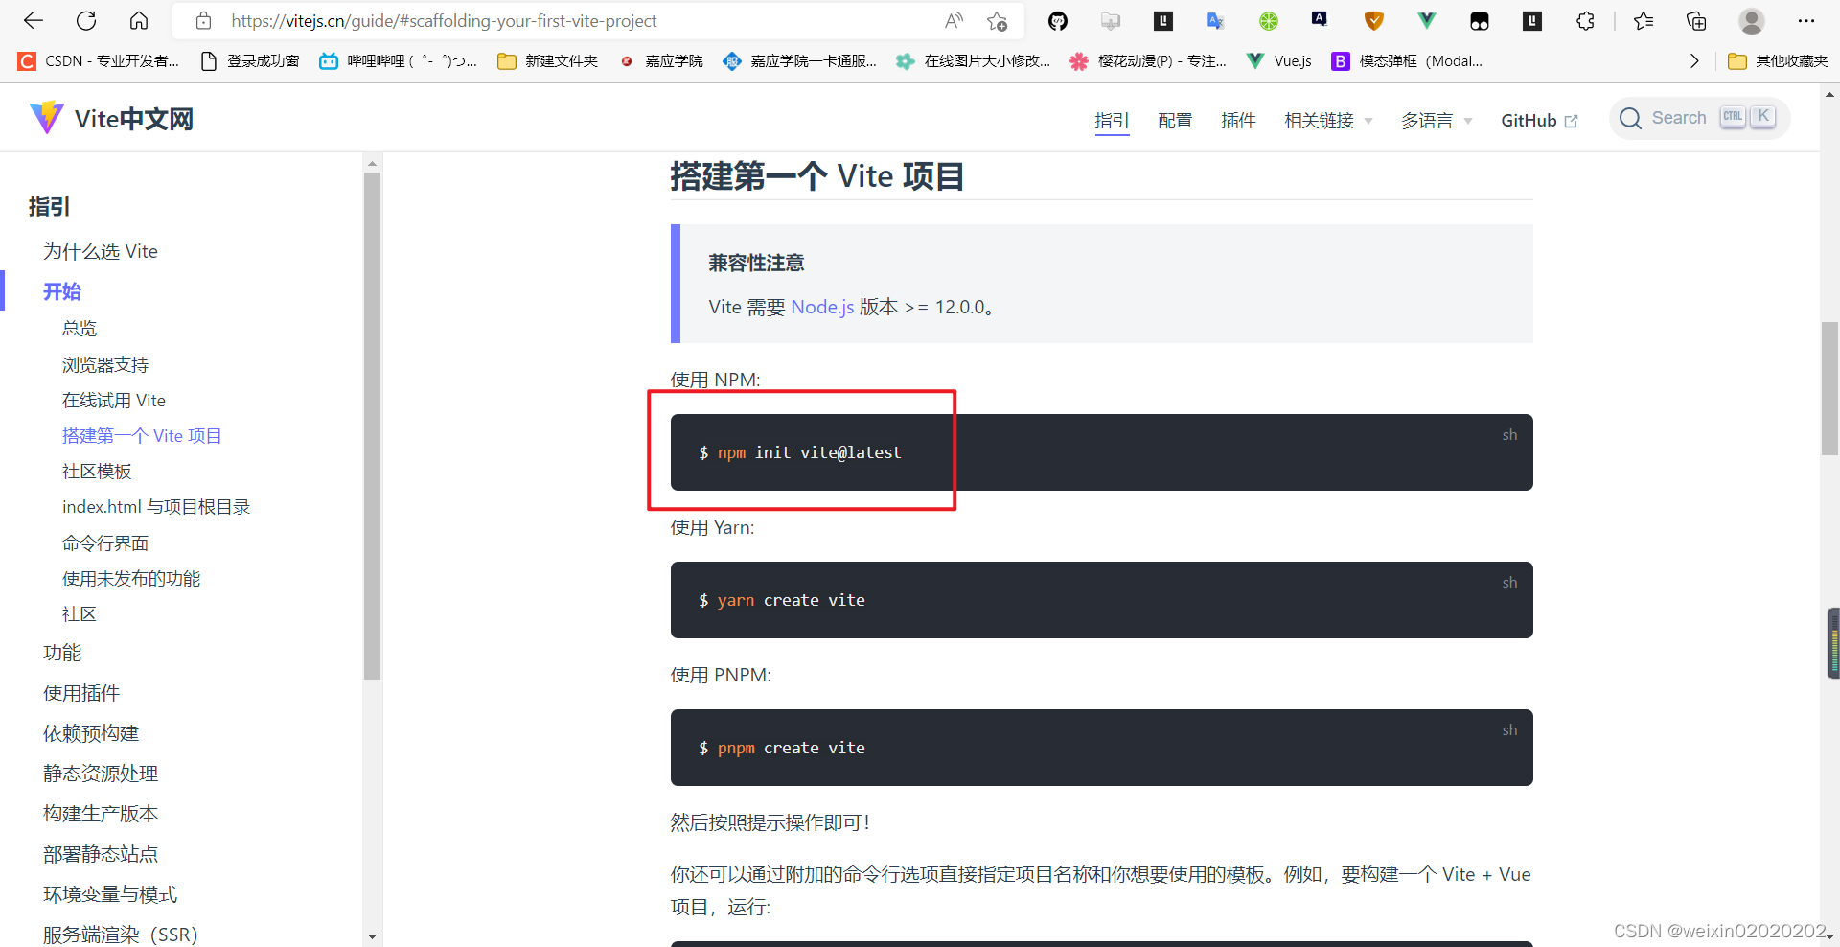Go to index.html 与项目根目录 section
Screen dimensions: 1840x947
(x=156, y=507)
